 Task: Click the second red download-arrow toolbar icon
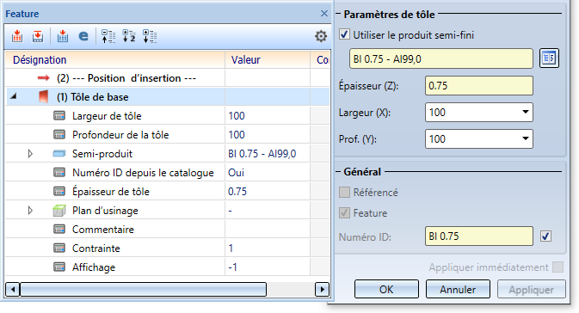[38, 36]
